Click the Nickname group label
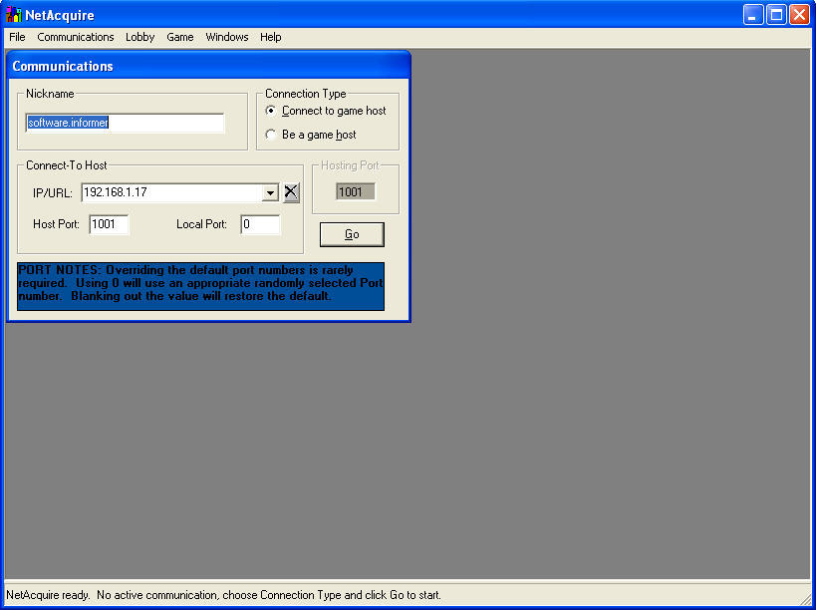816x610 pixels. pos(50,94)
